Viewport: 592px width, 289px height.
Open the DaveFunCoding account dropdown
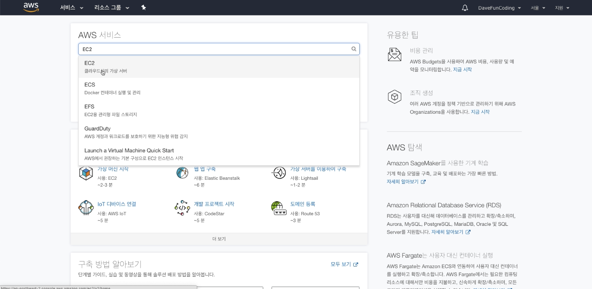click(x=500, y=8)
